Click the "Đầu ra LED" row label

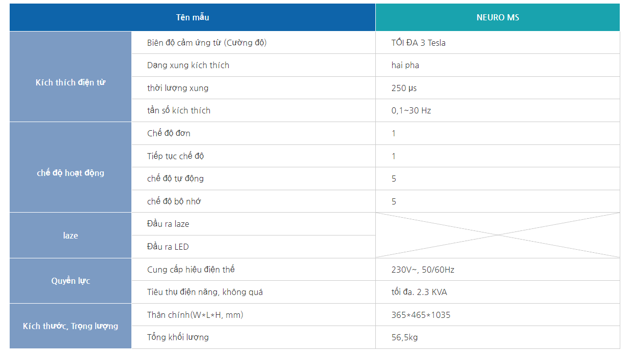coord(168,247)
